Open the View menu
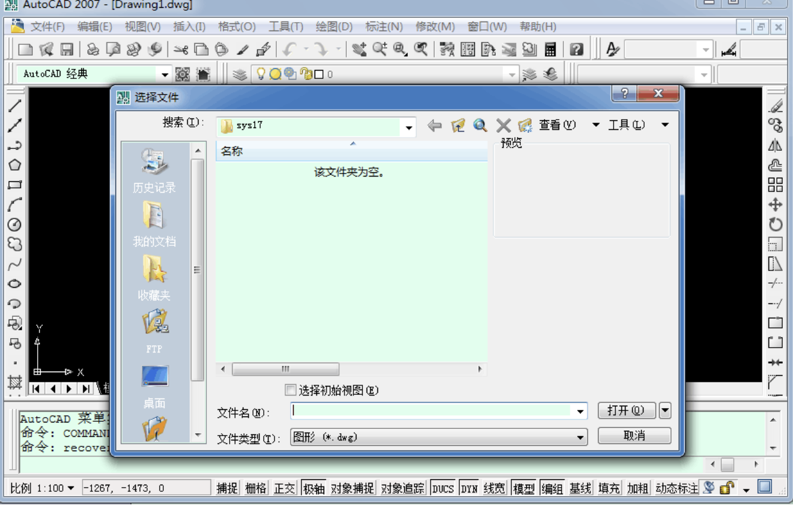This screenshot has height=505, width=793. click(142, 27)
